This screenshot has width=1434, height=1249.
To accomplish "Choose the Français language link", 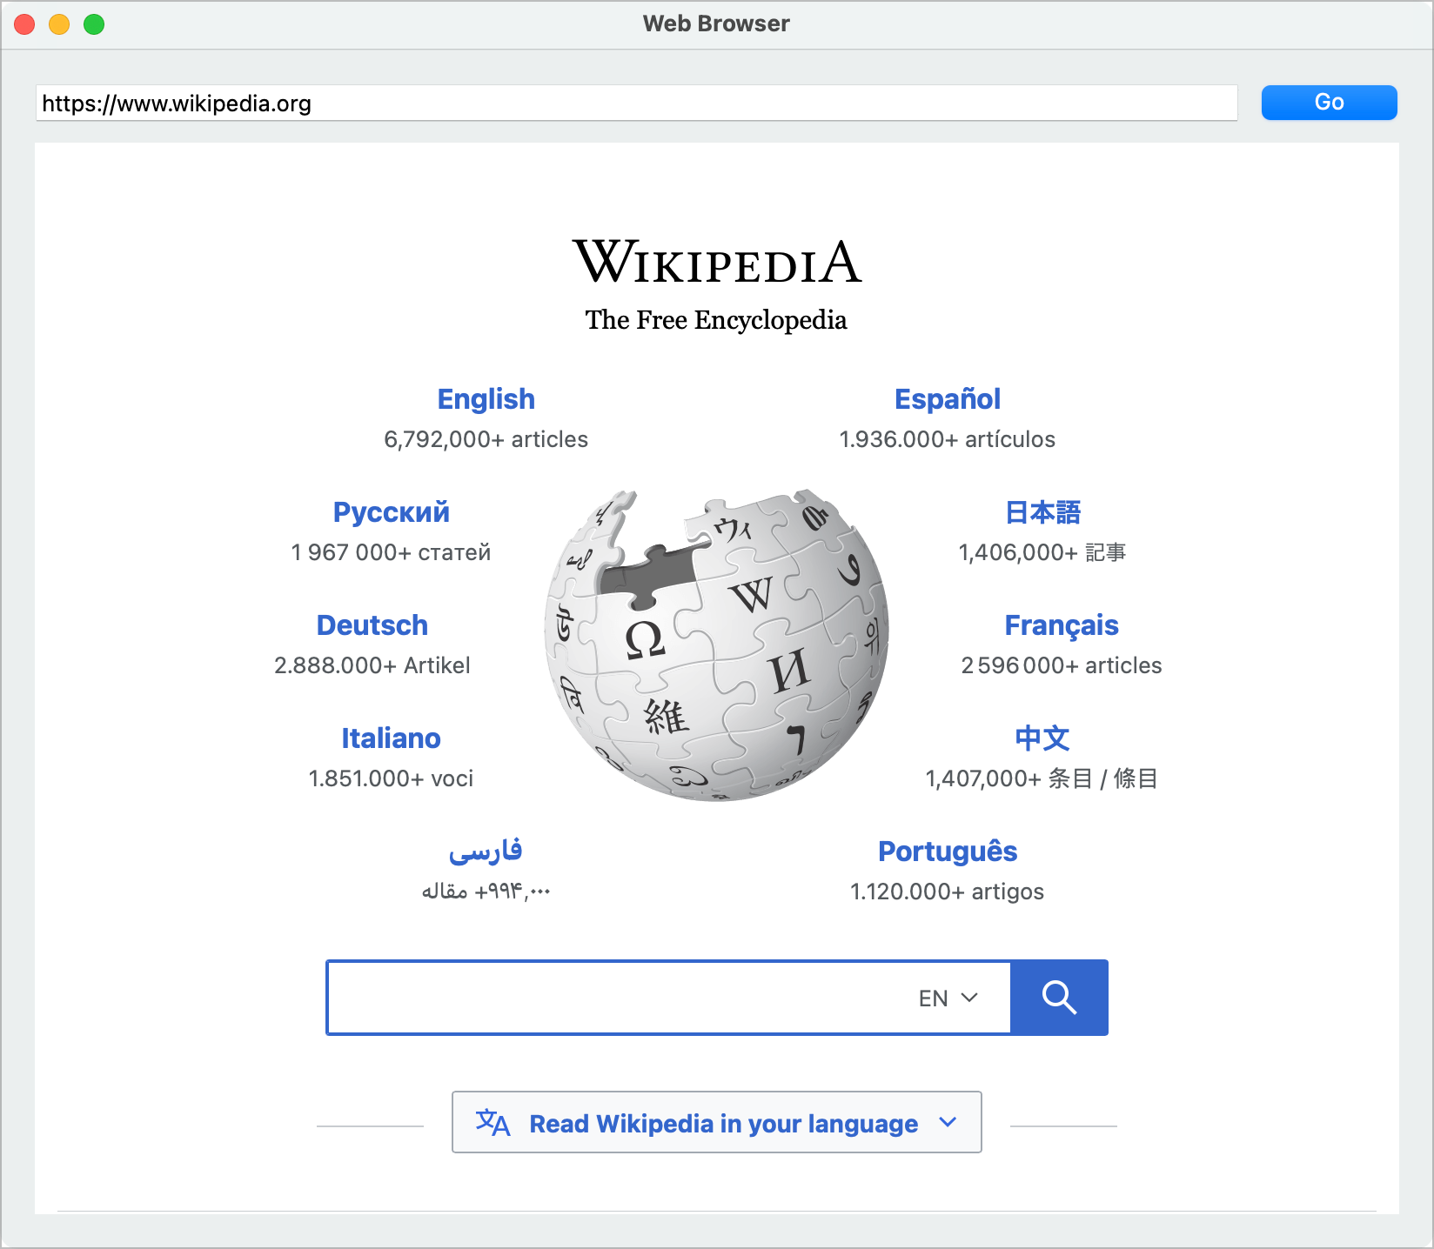I will point(1061,625).
